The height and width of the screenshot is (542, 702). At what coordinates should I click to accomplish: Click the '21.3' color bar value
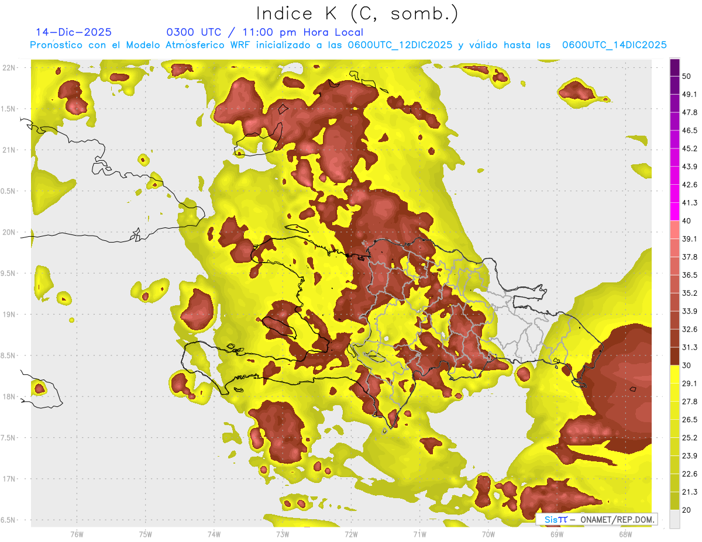pyautogui.click(x=690, y=492)
